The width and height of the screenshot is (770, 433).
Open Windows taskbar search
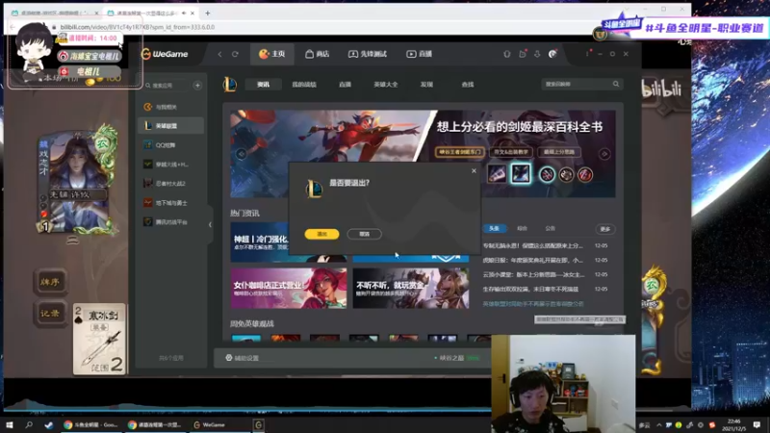(29, 424)
